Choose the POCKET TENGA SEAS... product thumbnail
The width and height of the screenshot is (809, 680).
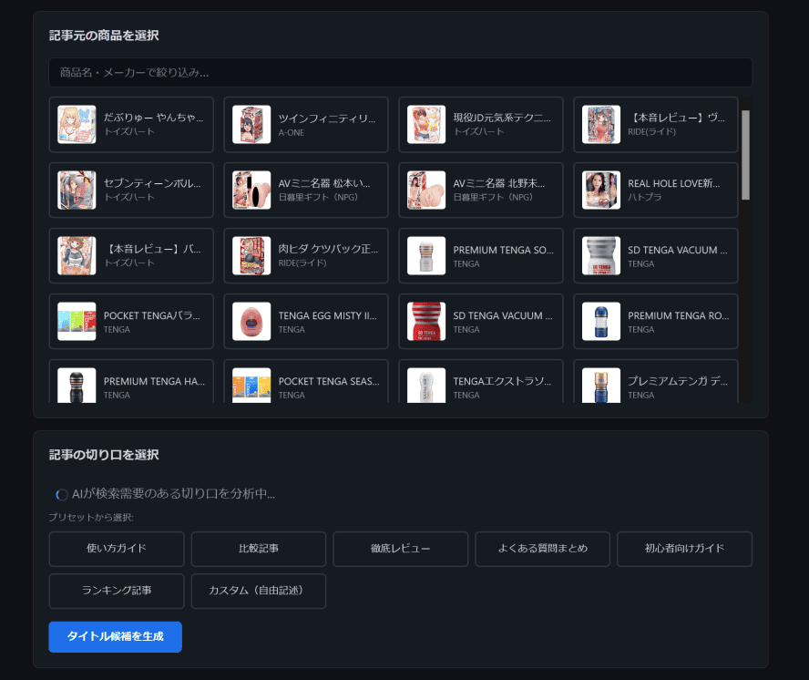pos(251,386)
